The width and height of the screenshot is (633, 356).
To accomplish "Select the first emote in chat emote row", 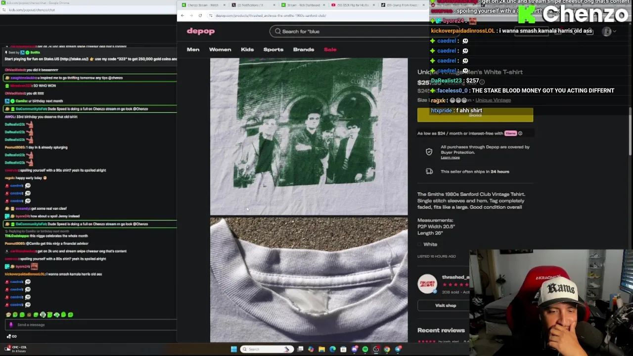I will [8, 314].
